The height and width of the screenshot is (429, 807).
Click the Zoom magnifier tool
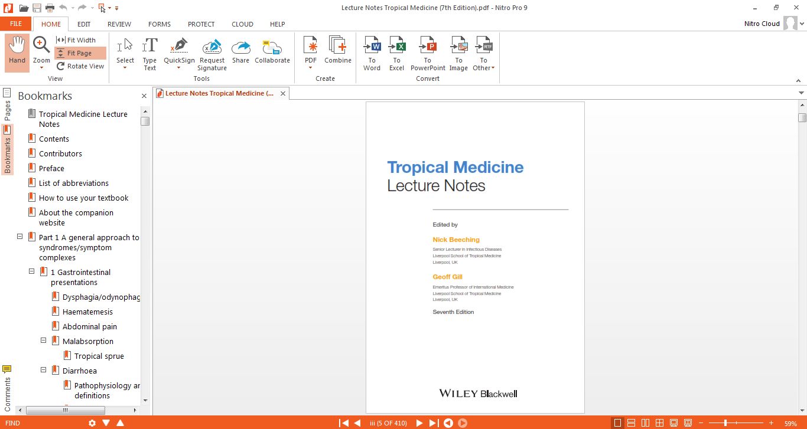pos(41,45)
